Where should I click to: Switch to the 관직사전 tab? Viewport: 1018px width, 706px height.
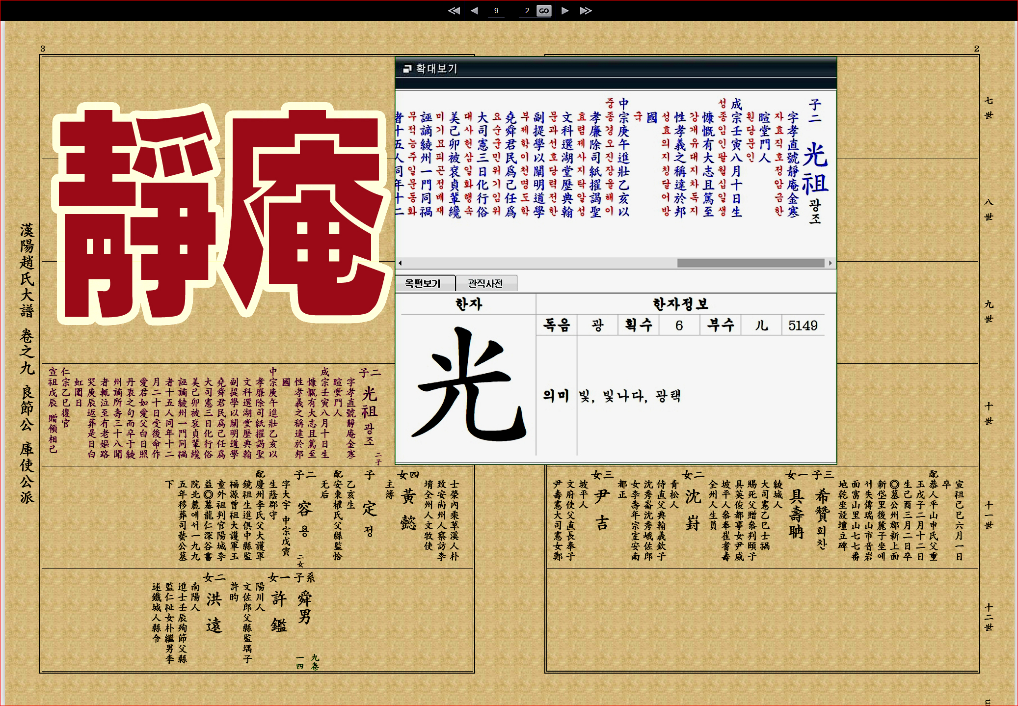point(486,283)
